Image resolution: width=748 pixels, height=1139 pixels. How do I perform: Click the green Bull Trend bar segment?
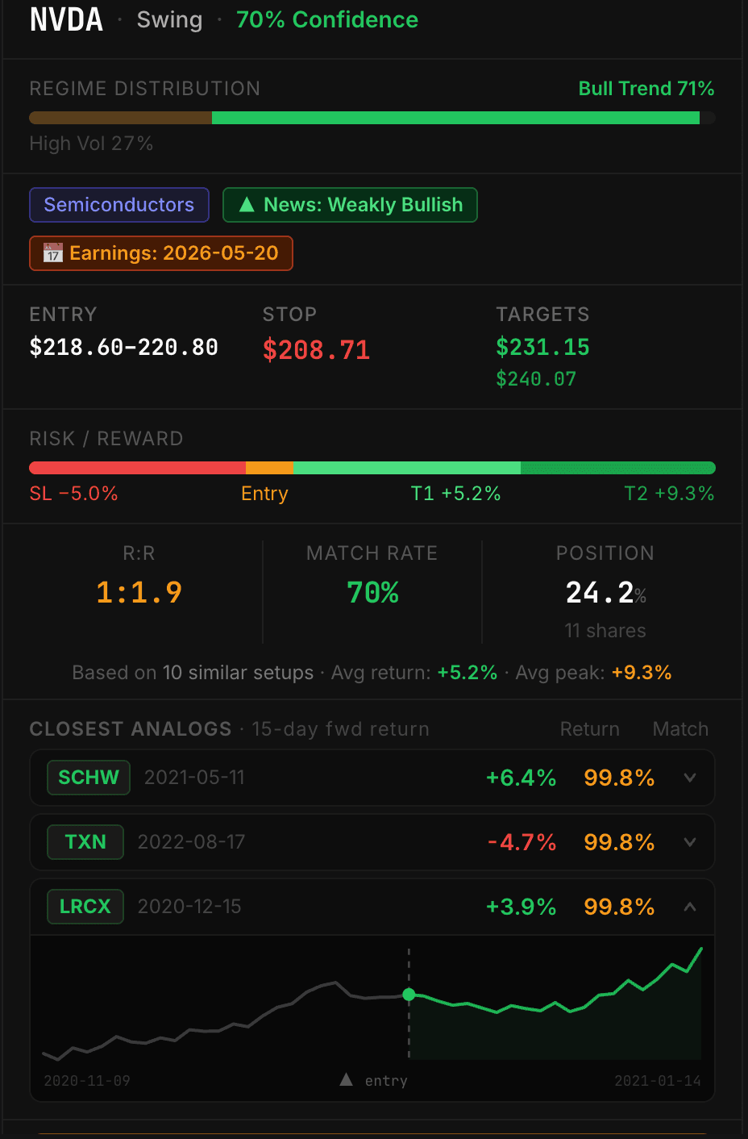point(455,118)
